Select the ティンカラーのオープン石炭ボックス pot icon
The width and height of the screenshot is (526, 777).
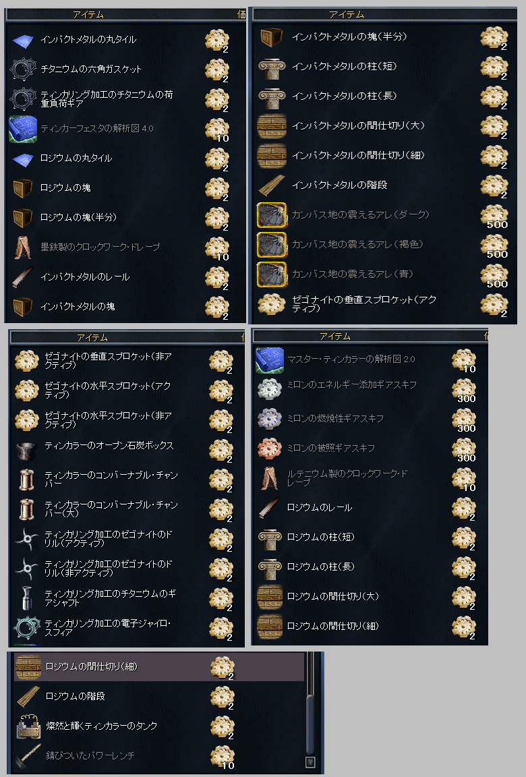tap(27, 450)
